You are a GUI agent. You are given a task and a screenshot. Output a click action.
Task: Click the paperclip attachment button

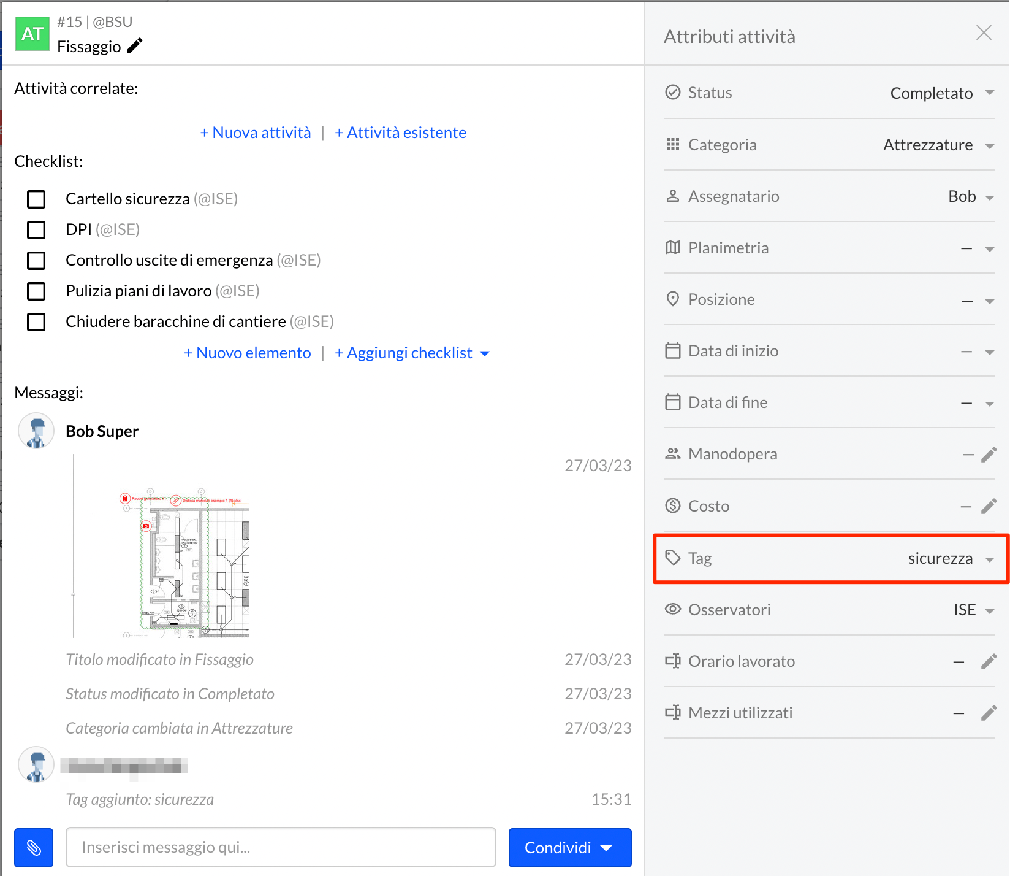[34, 847]
